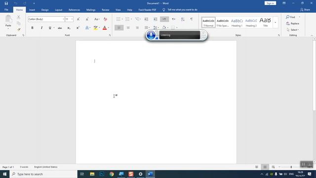Select the Format Painter brush

(x=19, y=30)
